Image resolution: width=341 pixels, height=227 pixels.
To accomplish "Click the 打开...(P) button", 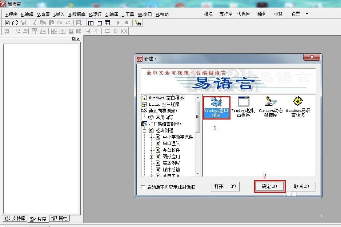I will click(225, 186).
